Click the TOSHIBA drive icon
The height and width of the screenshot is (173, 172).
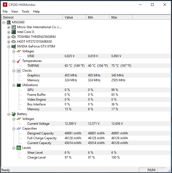click(x=14, y=37)
